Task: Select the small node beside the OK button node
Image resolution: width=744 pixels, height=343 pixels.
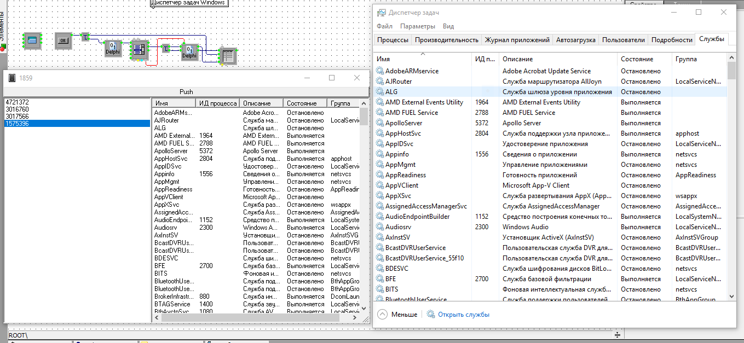Action: tap(85, 37)
